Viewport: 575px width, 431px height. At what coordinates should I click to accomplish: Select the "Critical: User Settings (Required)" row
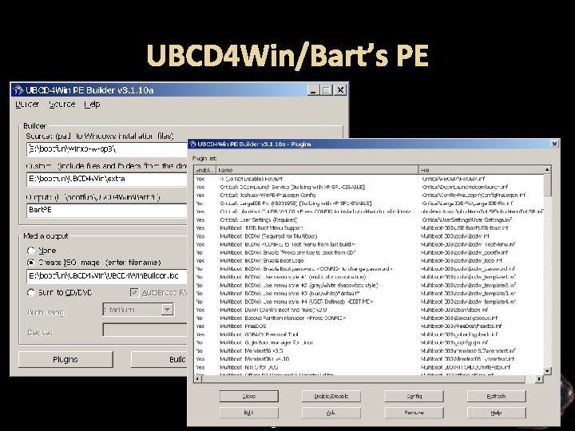(368, 220)
